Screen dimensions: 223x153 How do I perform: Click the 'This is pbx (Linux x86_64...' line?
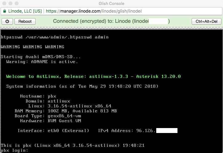click(73, 145)
